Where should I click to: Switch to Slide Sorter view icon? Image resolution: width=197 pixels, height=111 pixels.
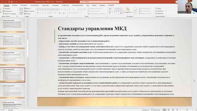[x=169, y=110]
